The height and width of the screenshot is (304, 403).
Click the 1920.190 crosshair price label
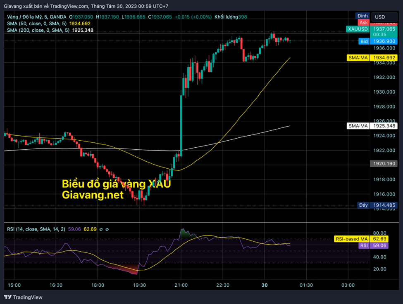click(x=384, y=163)
